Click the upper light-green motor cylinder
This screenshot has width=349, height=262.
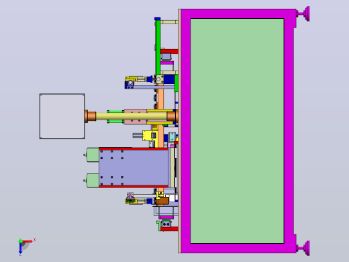pyautogui.click(x=93, y=155)
